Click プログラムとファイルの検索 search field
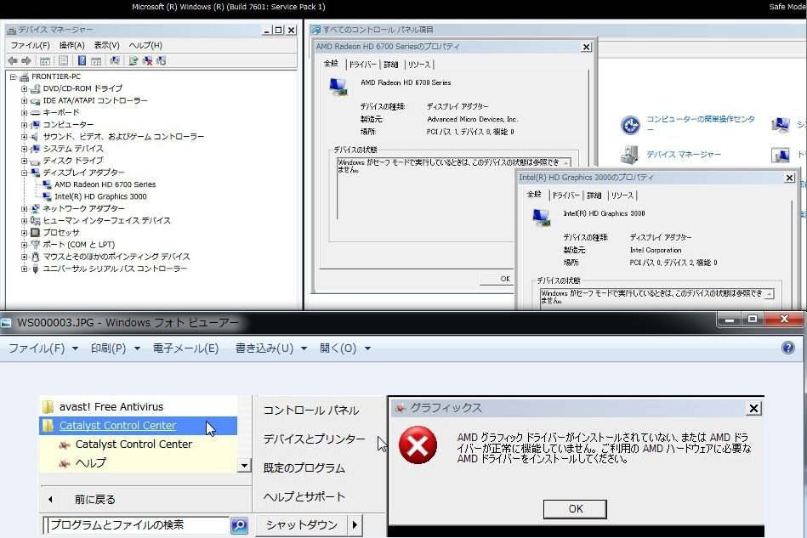The height and width of the screenshot is (538, 807). click(x=136, y=525)
